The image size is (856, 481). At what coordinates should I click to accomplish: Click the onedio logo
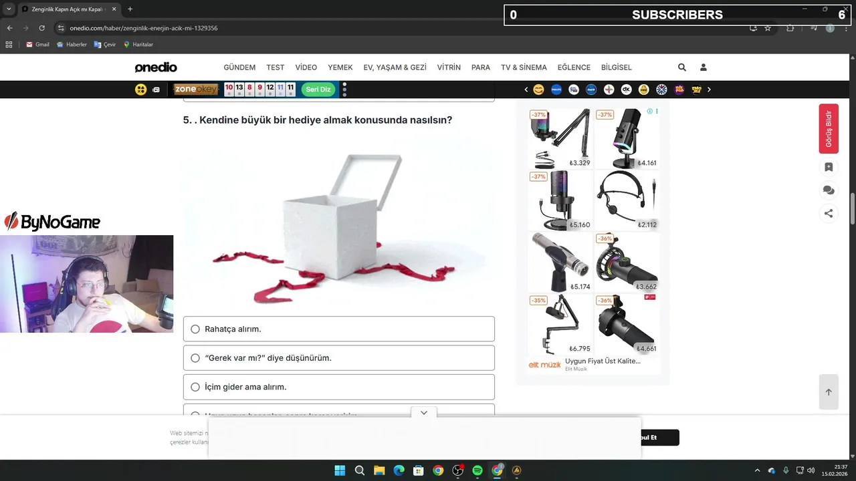[x=156, y=67]
